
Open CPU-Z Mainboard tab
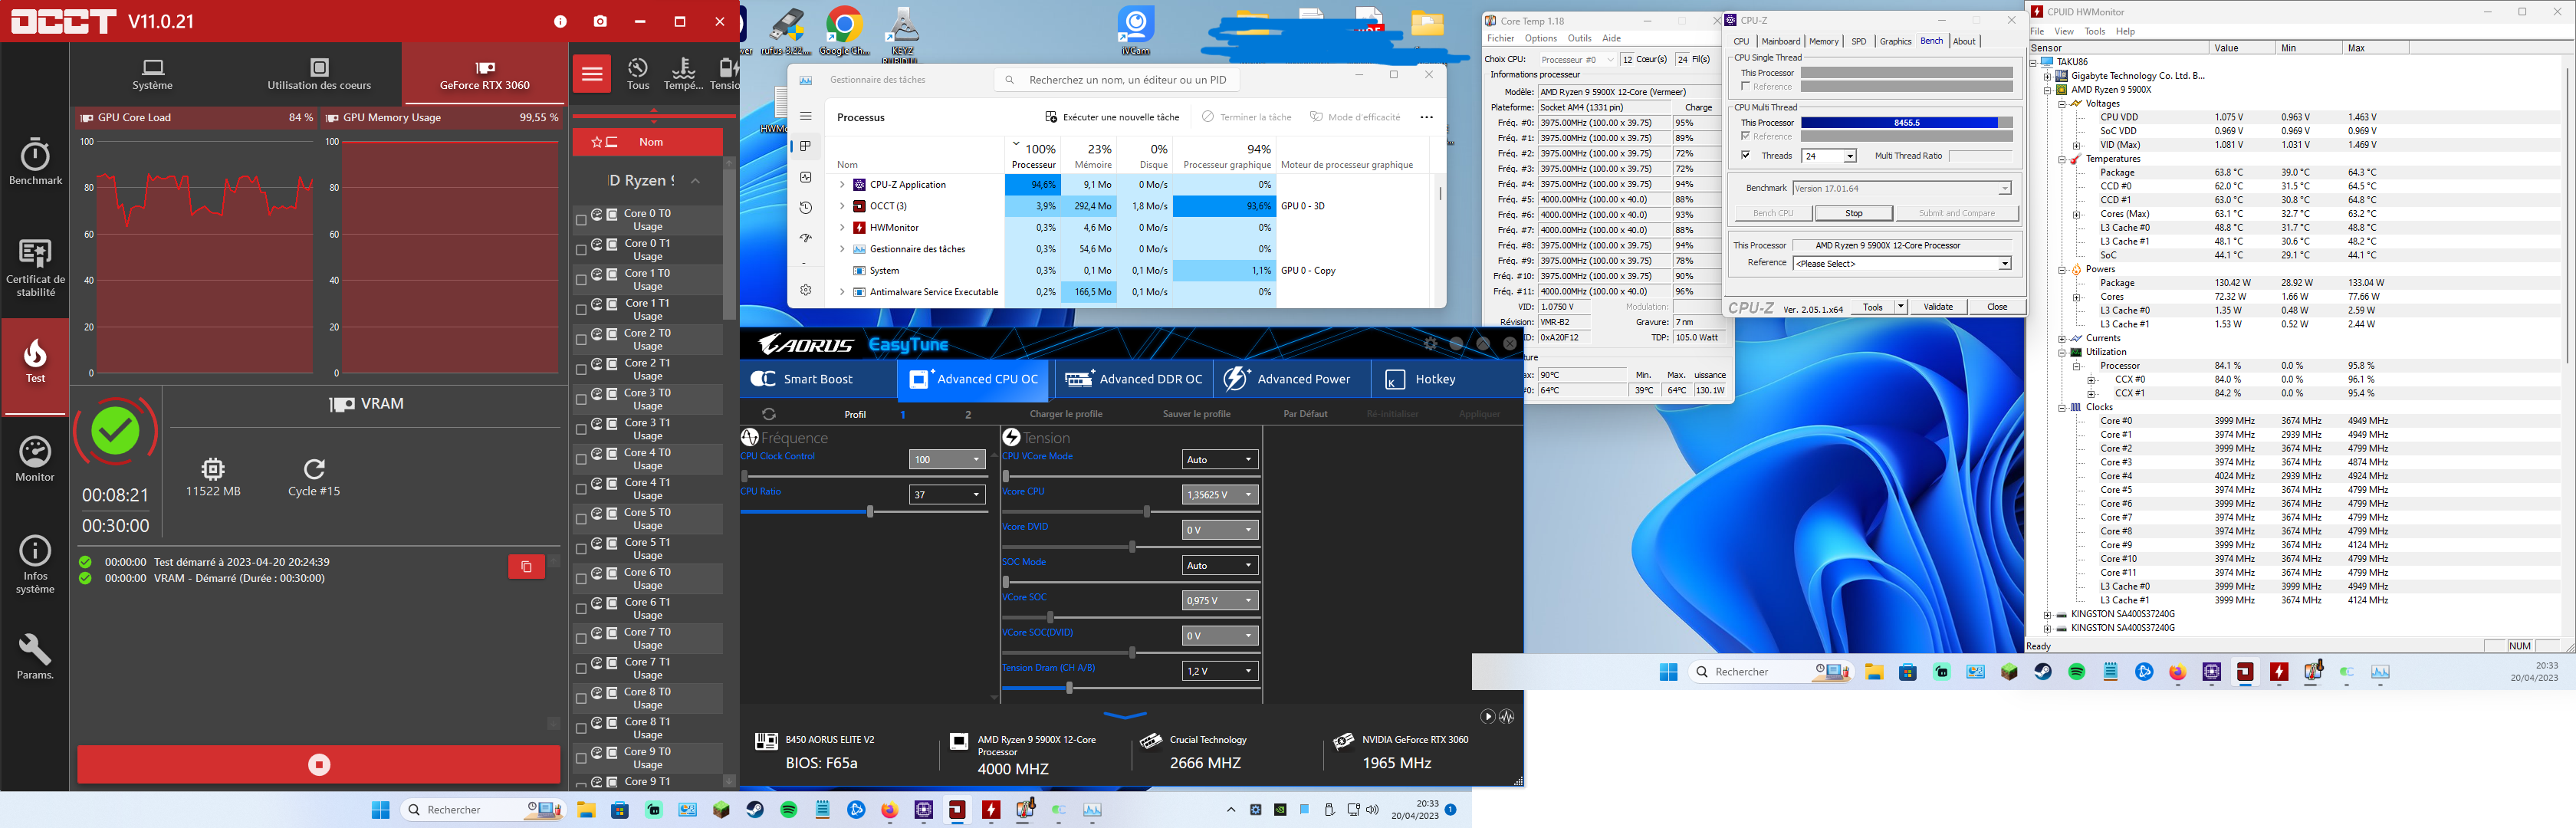click(1781, 41)
